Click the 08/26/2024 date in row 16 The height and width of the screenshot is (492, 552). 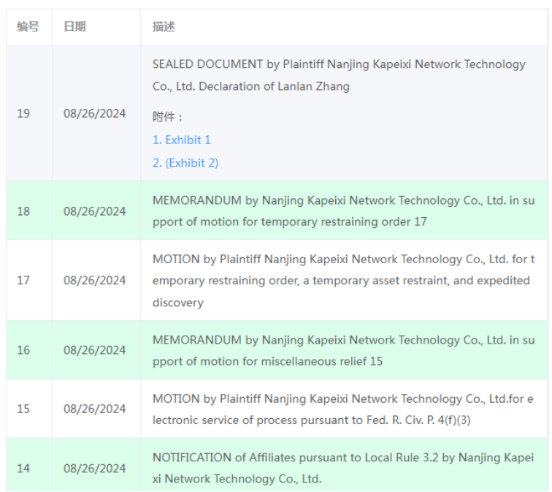click(94, 350)
